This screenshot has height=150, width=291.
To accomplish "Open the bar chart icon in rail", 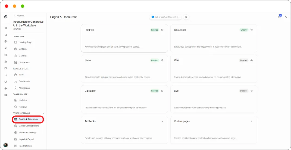I will tap(5, 62).
